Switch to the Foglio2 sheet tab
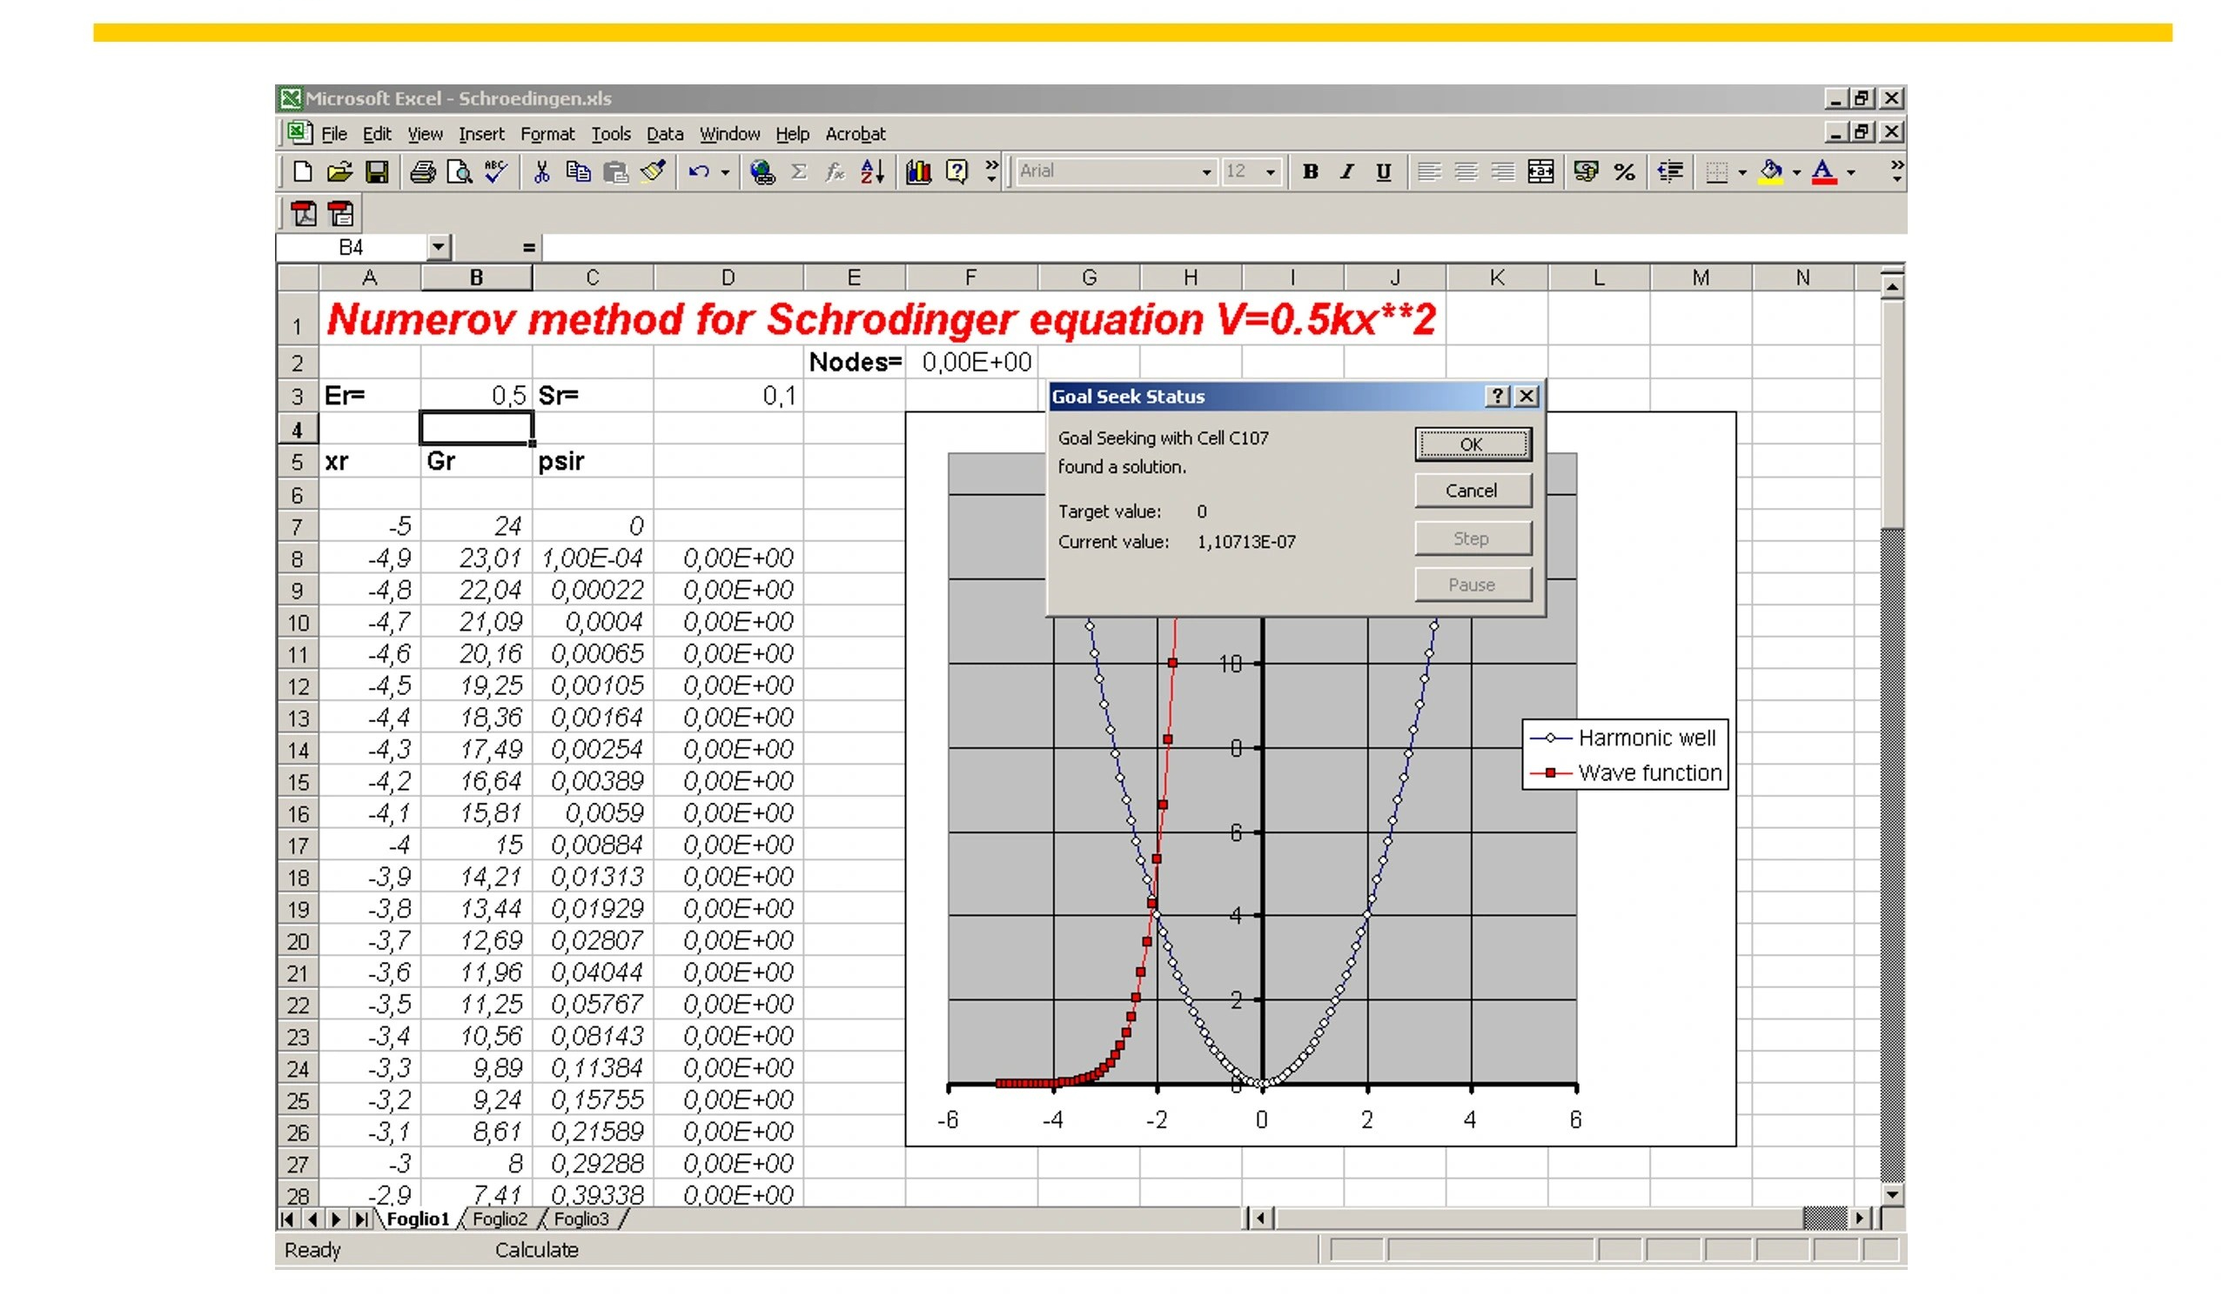This screenshot has height=1296, width=2228. (x=500, y=1219)
